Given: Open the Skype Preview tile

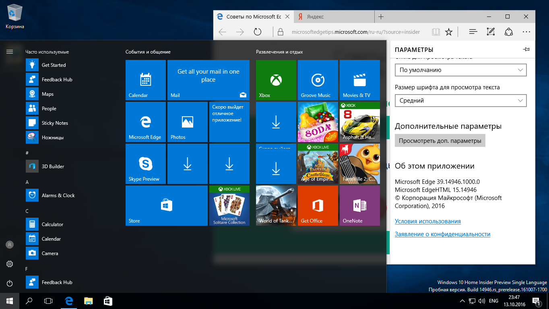Looking at the screenshot, I should pyautogui.click(x=146, y=164).
